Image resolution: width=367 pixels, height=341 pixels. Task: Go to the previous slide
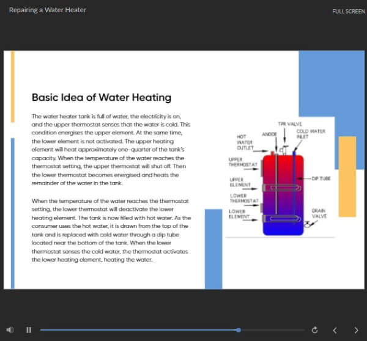tap(335, 330)
